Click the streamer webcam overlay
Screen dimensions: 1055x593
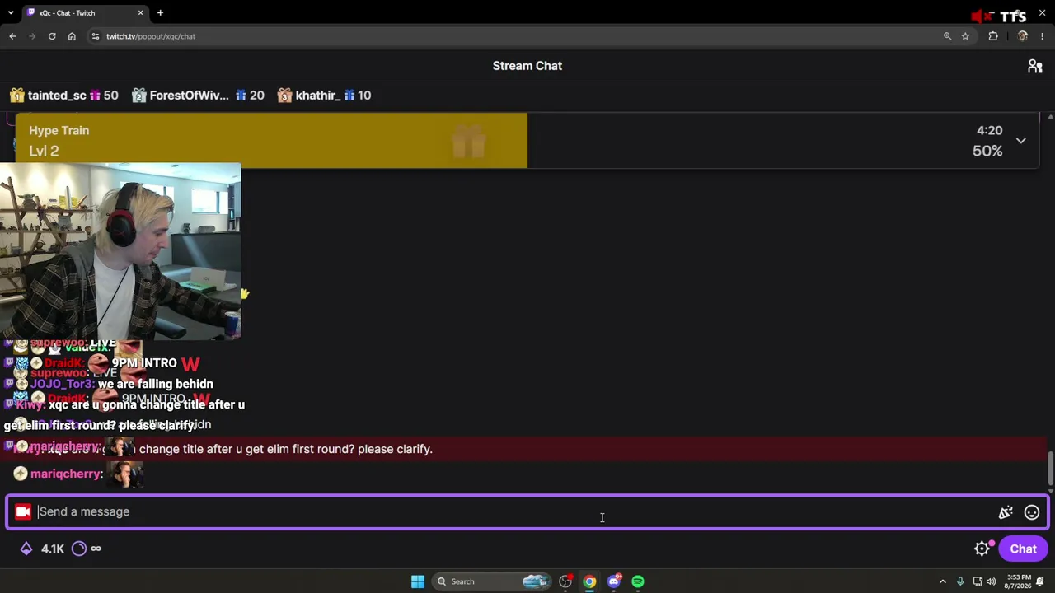click(120, 251)
